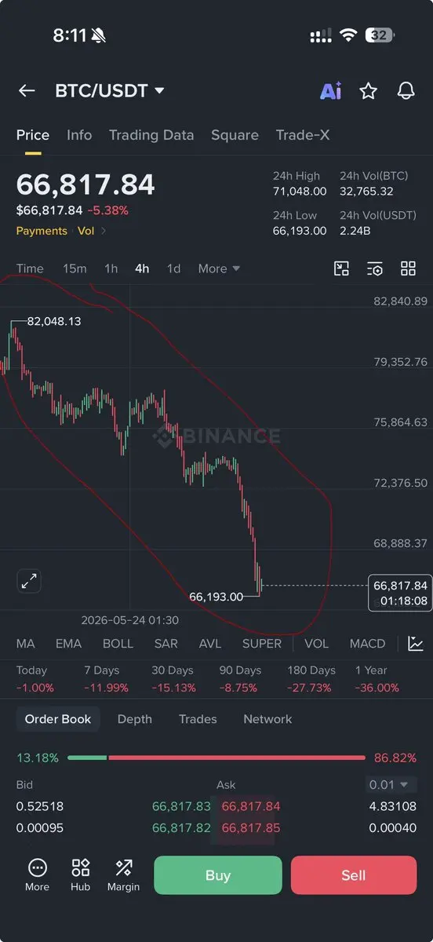Expand chart to fullscreen
Image resolution: width=433 pixels, height=942 pixels.
pyautogui.click(x=29, y=582)
